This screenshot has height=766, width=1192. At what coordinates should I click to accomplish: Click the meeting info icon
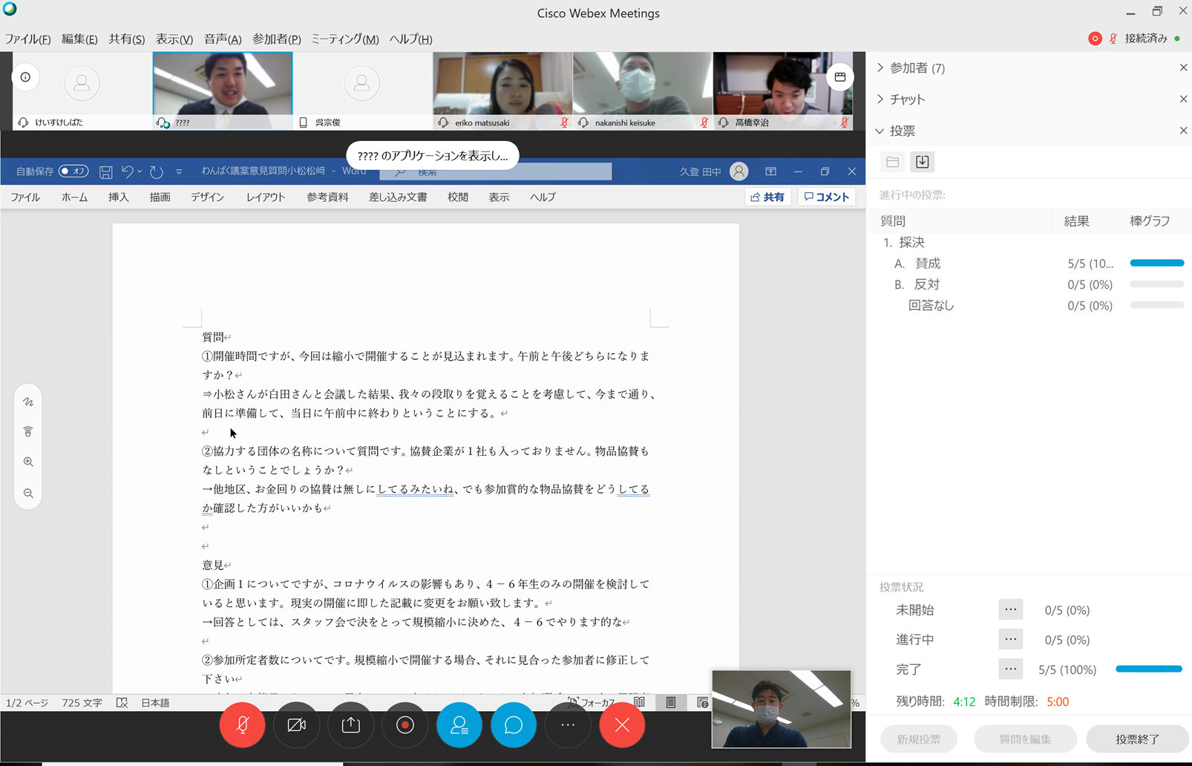[x=26, y=77]
